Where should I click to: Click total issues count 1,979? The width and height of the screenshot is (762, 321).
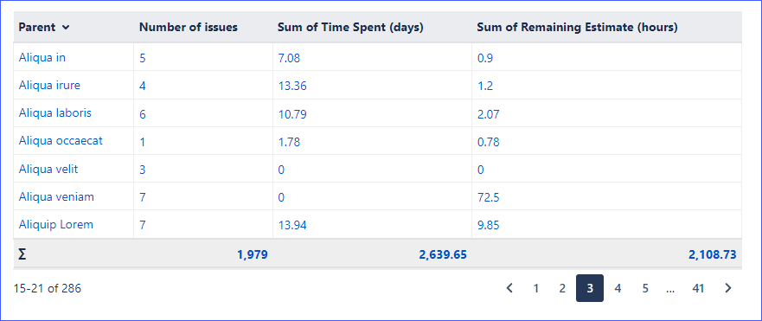coord(253,254)
